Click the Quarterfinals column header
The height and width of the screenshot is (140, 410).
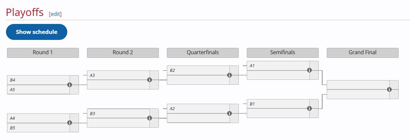point(203,53)
